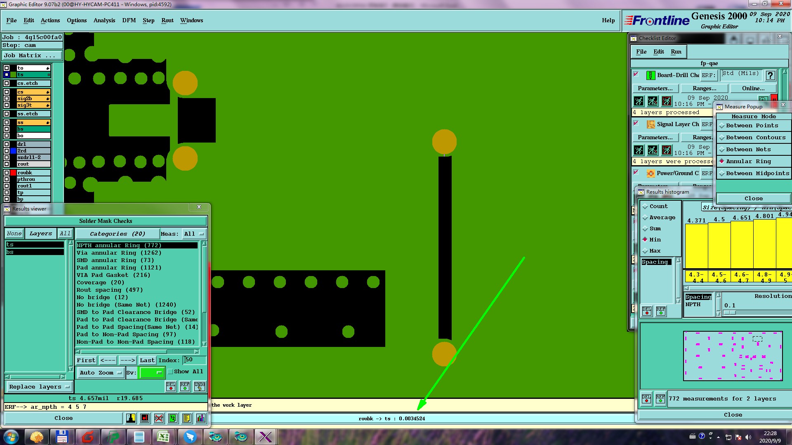Open the Categories (20) selector
Screen dimensions: 792x445
pyautogui.click(x=118, y=234)
